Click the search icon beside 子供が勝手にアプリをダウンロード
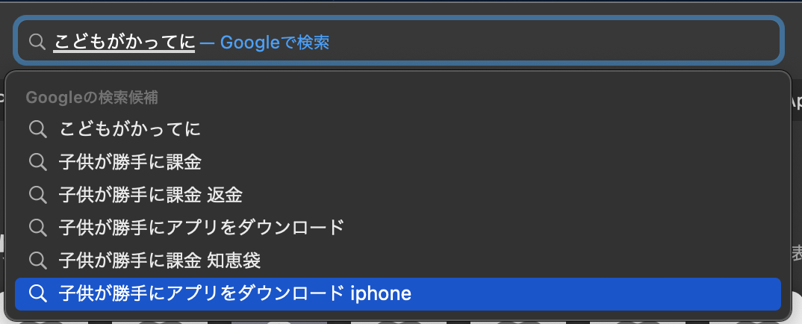Screen dimensions: 802x324 coord(37,227)
